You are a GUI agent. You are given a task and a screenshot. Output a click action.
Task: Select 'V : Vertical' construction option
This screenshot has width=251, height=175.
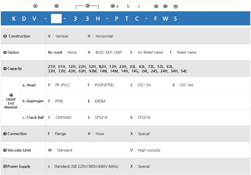[x=58, y=36]
